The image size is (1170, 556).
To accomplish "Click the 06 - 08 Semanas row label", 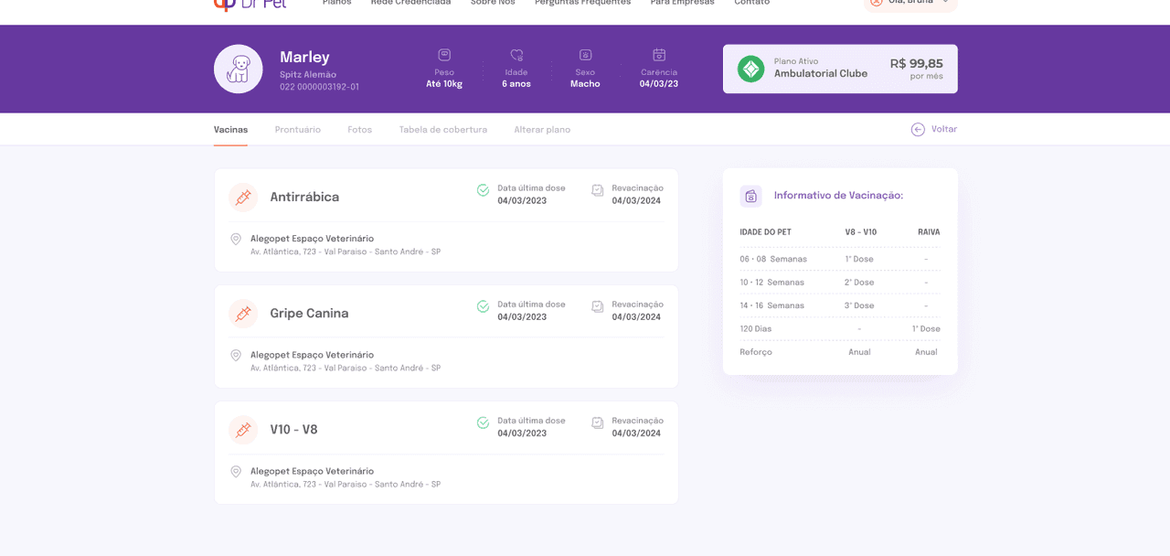I will (773, 260).
